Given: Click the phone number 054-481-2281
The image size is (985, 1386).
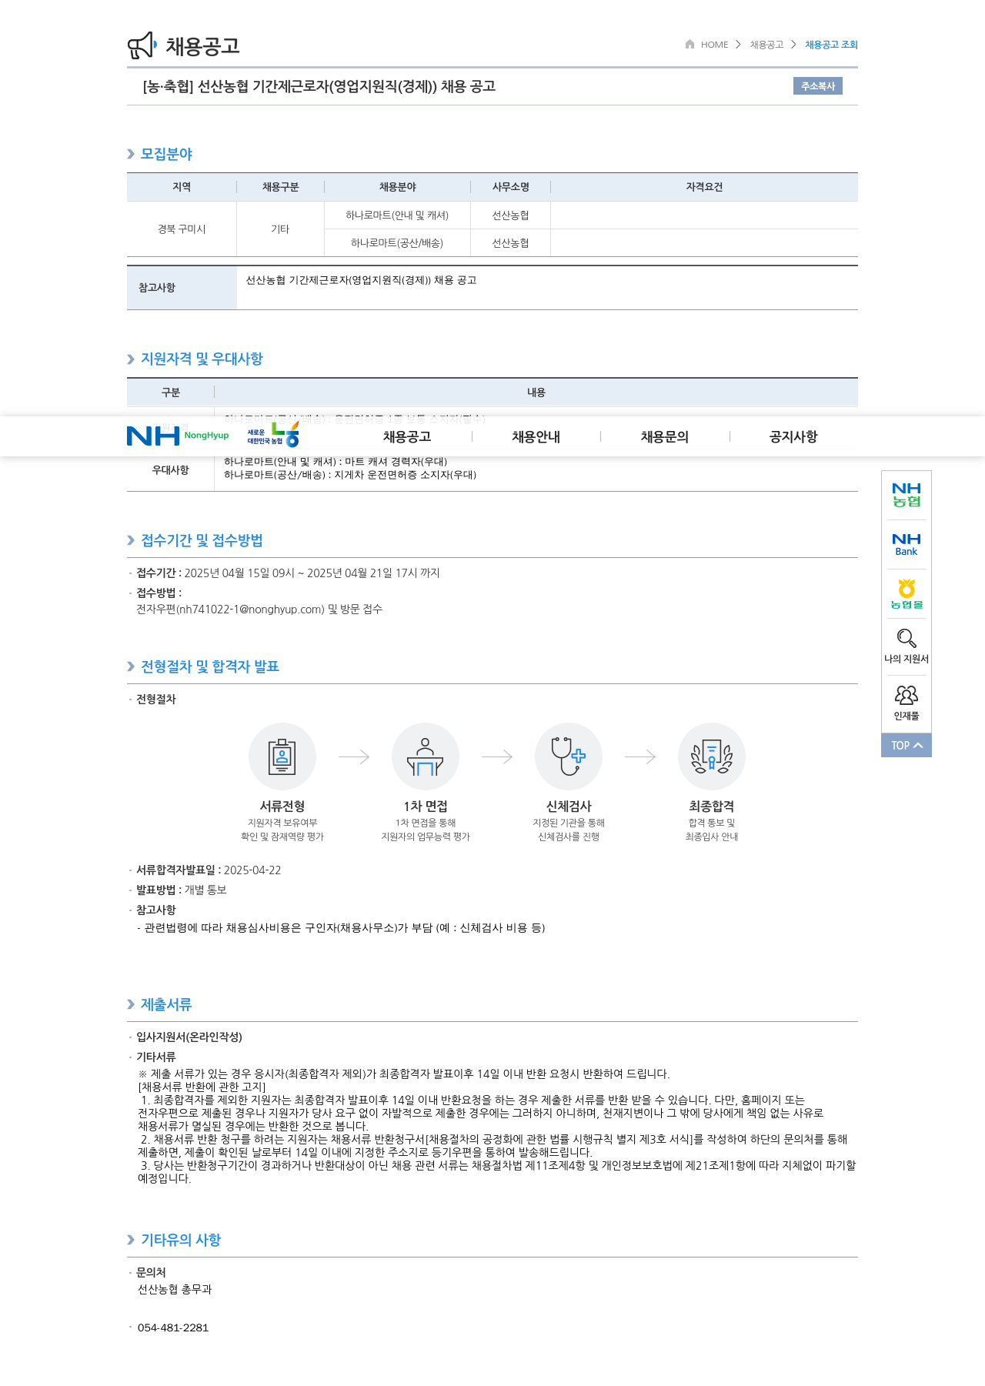Looking at the screenshot, I should point(173,1328).
